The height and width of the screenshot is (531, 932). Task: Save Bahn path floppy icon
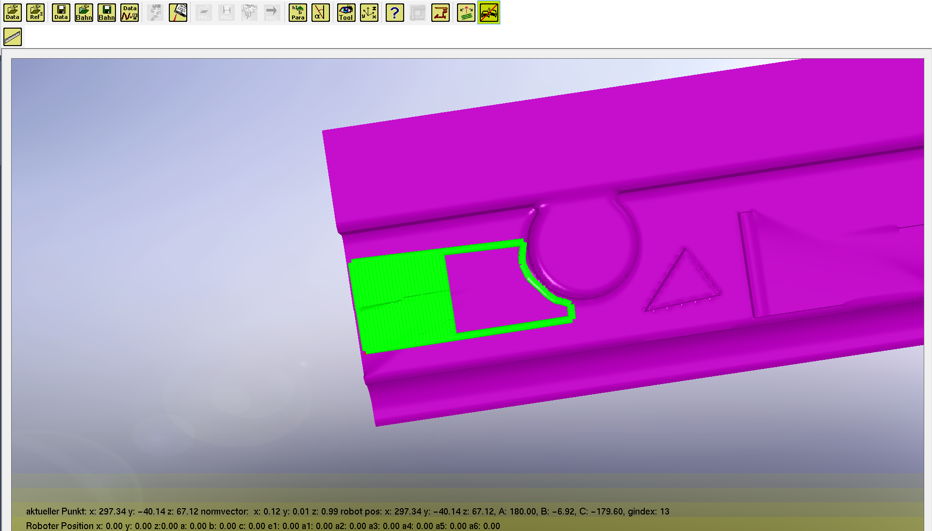tap(107, 13)
